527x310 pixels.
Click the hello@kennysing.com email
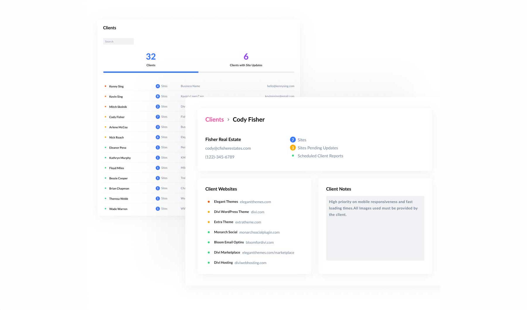(x=280, y=86)
